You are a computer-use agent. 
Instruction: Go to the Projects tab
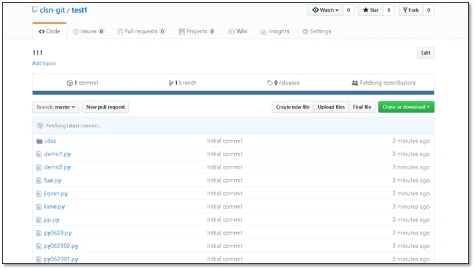[x=196, y=31]
